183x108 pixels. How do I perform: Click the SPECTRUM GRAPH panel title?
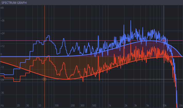point(14,3)
